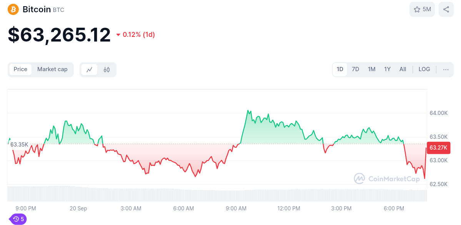461x225 pixels.
Task: Open chart settings via the ellipsis icon
Action: pos(445,69)
